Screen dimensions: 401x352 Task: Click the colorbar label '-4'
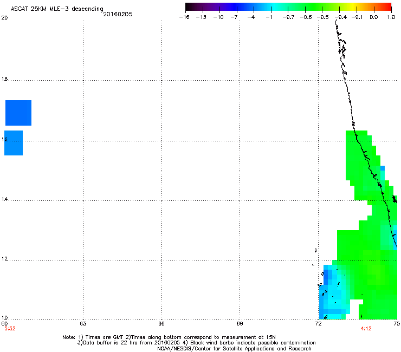tap(251, 17)
